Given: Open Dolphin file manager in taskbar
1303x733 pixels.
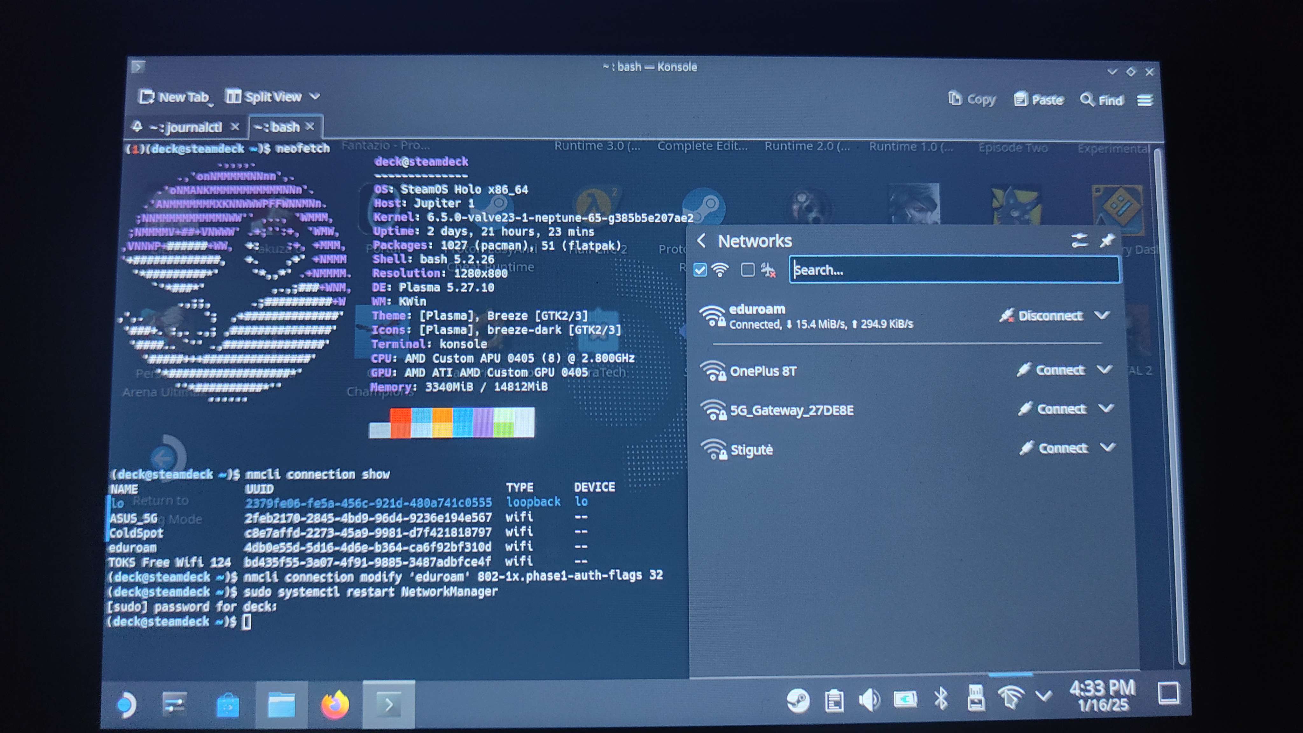Looking at the screenshot, I should point(281,705).
